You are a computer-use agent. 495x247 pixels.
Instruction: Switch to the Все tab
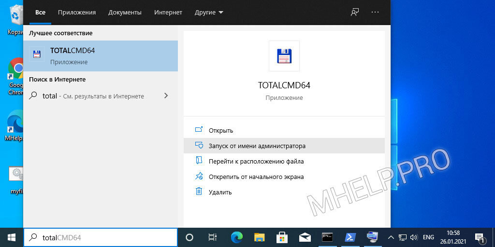40,13
